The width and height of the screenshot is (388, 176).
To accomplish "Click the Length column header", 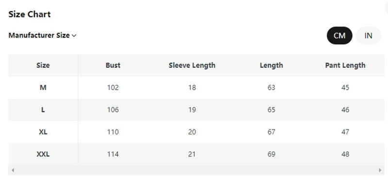I will coord(271,65).
